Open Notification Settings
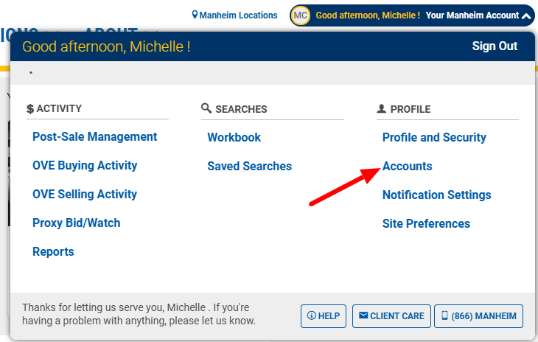Image resolution: width=538 pixels, height=342 pixels. (x=436, y=195)
